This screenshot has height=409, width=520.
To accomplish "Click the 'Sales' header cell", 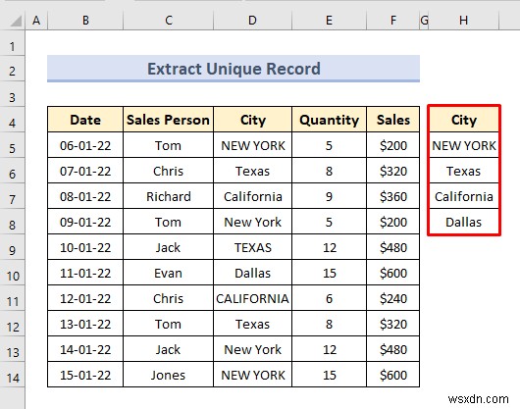I will [x=393, y=120].
